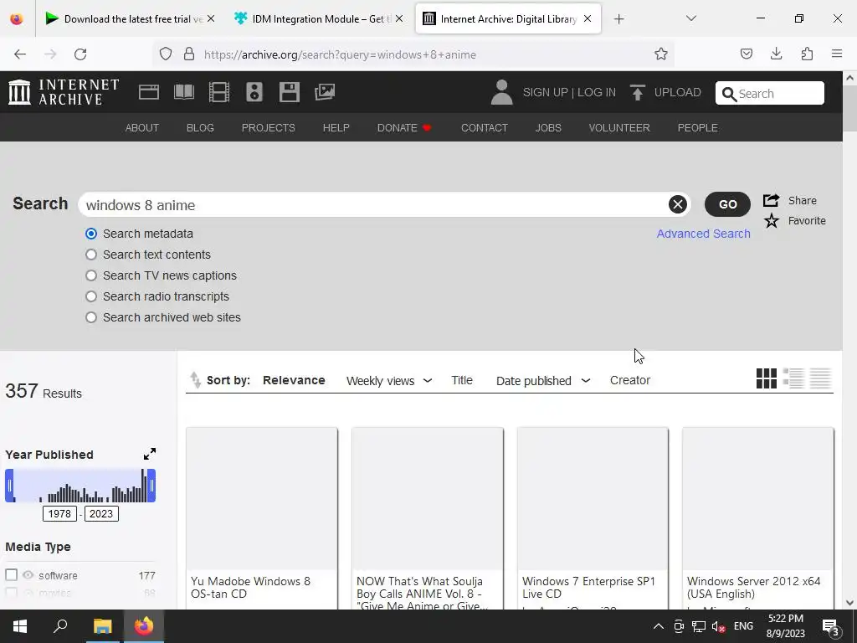Go back to previous page
This screenshot has height=643, width=857.
tap(20, 54)
